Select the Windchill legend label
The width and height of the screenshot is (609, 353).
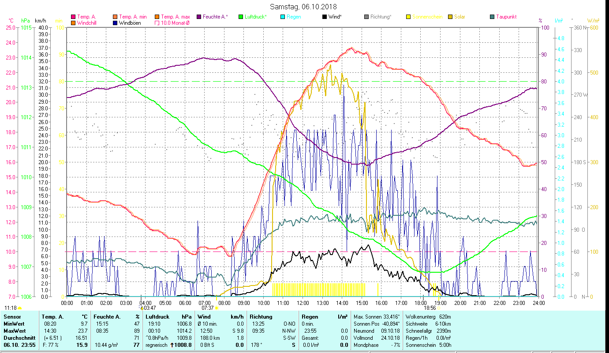point(88,23)
